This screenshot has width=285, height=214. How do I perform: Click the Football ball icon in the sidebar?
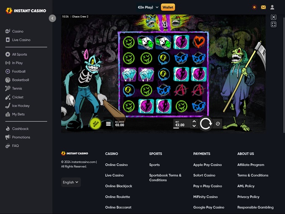coord(8,71)
